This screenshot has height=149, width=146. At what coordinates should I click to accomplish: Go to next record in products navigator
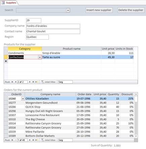[x=30, y=82]
